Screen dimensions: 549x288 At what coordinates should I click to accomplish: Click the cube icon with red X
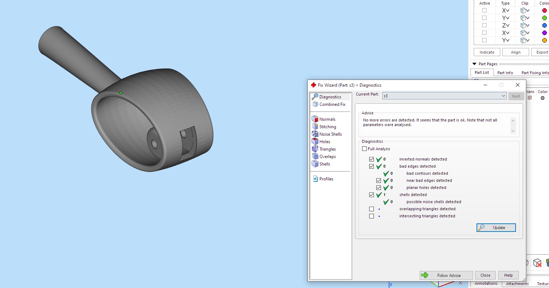click(537, 263)
